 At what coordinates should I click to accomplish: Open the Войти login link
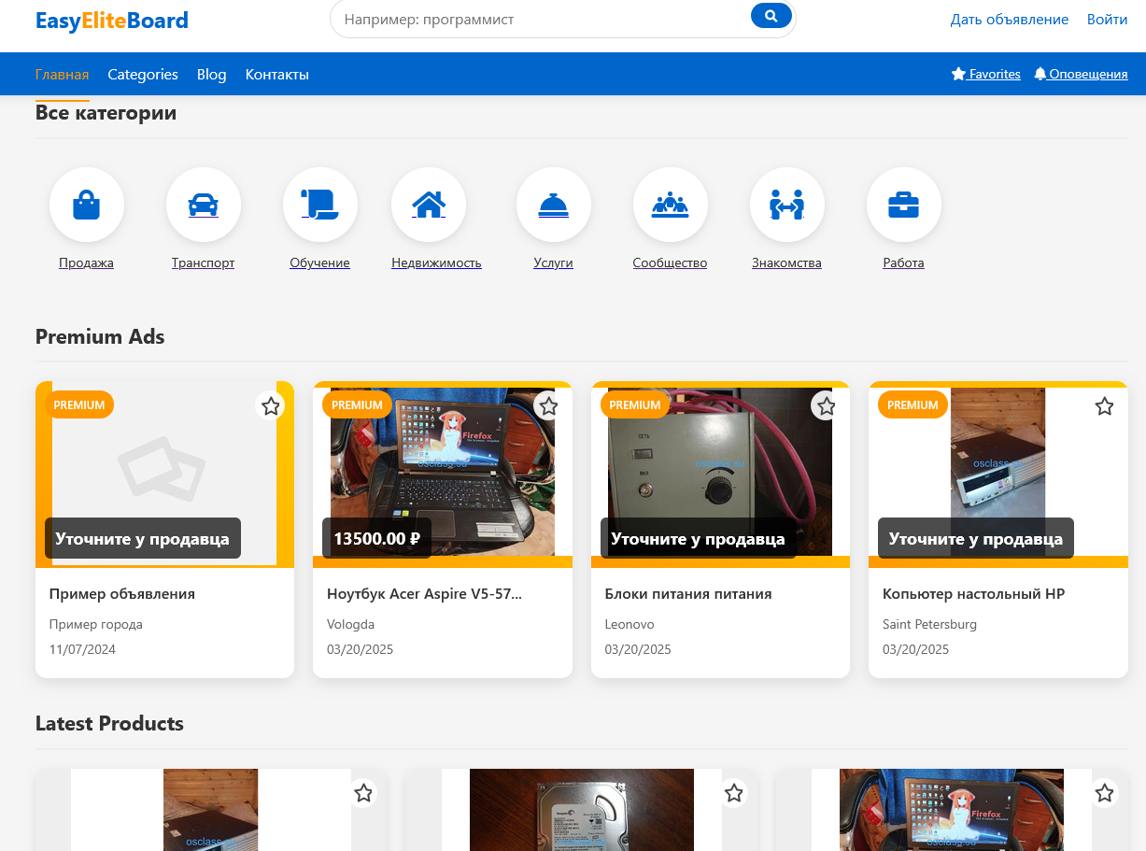click(1107, 19)
